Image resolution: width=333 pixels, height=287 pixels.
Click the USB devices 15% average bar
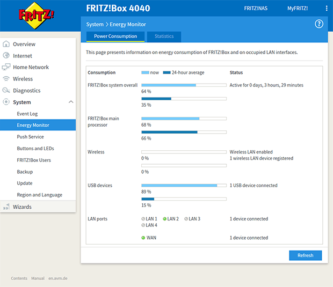pyautogui.click(x=184, y=199)
